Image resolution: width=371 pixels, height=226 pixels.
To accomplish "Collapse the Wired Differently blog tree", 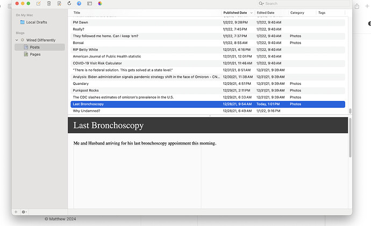I will coord(17,40).
